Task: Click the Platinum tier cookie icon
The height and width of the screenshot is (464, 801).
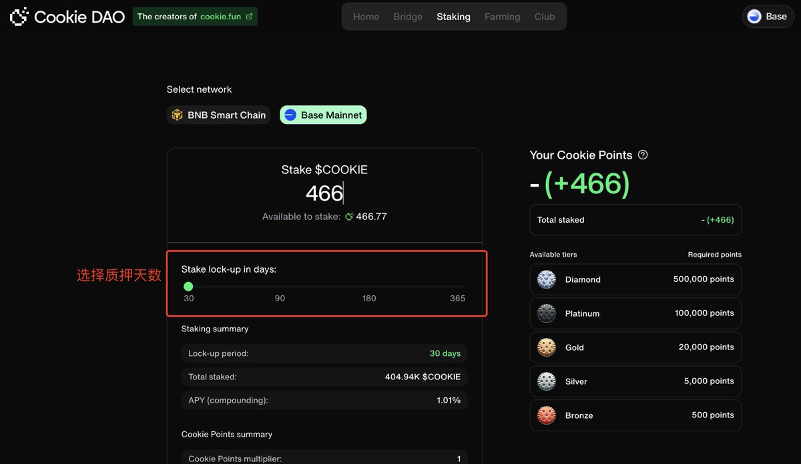Action: (547, 313)
